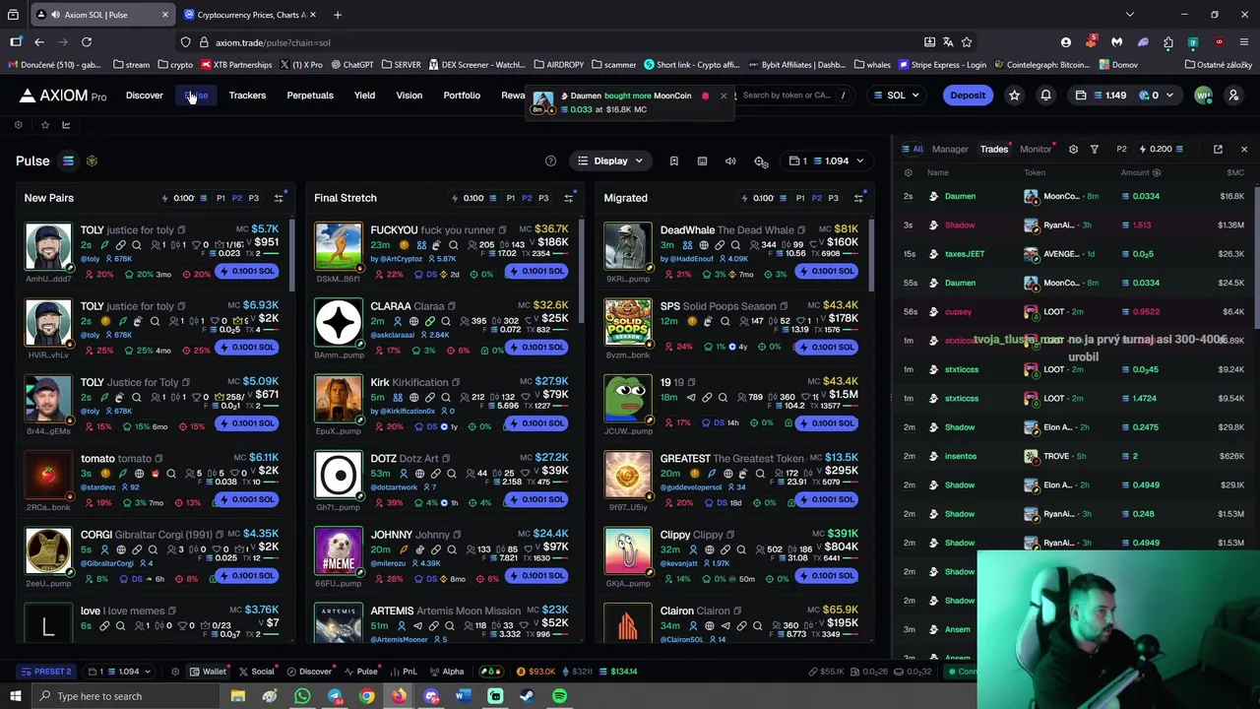Screen dimensions: 1260x709
Task: Open the Alpha tracker in bottom bar
Action: 446,672
